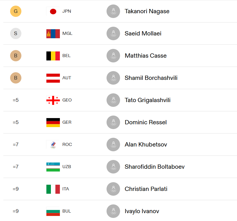Click Matthias Casse's bronze medal B badge
This screenshot has height=221, width=237.
tap(16, 56)
